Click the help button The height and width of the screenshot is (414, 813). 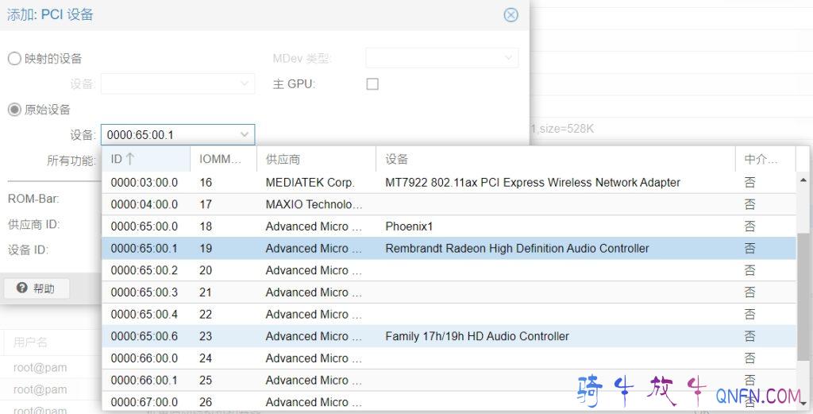click(x=37, y=288)
